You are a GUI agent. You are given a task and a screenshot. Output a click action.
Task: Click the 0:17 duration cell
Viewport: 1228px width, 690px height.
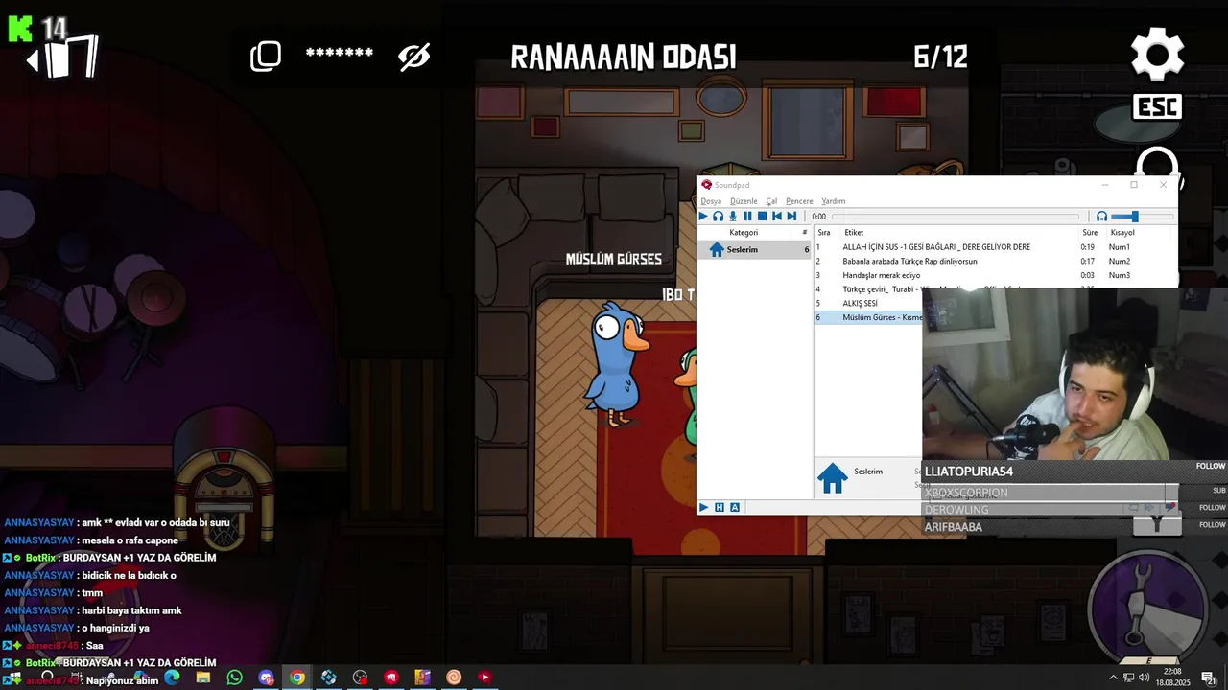[x=1087, y=262]
